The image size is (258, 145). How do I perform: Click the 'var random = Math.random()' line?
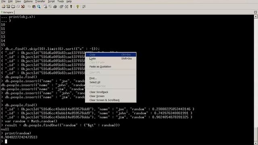[x=31, y=121]
